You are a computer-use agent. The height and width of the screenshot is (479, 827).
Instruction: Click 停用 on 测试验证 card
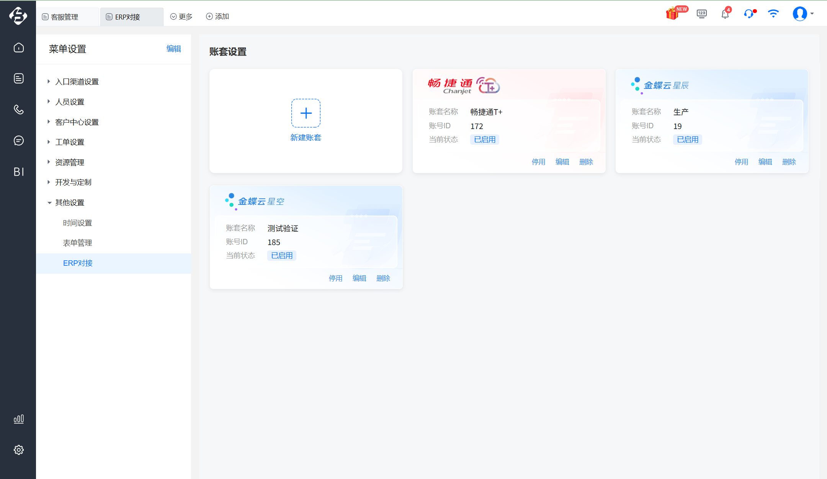[335, 278]
